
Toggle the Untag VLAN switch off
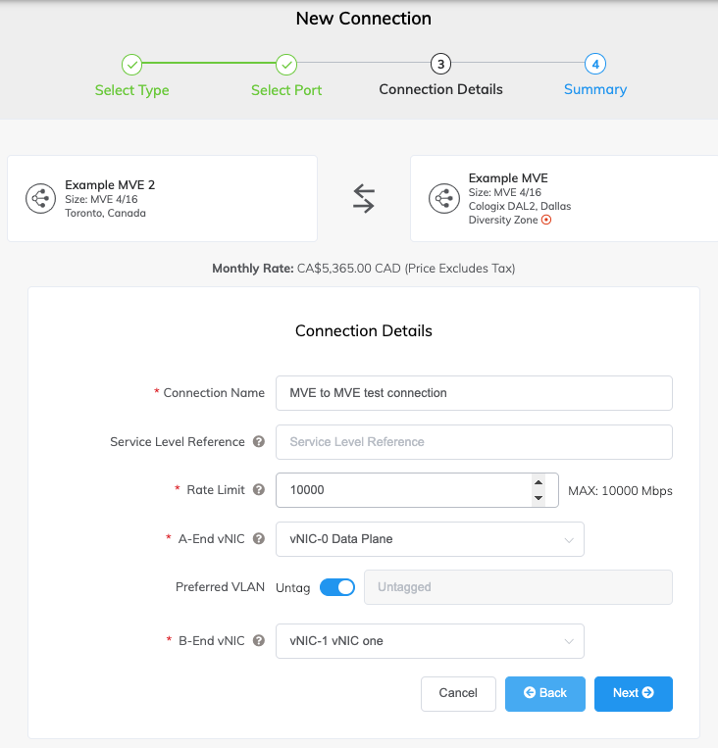337,587
